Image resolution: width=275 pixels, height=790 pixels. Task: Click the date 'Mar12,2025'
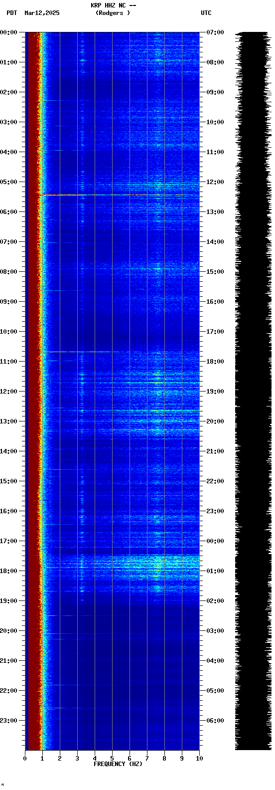point(42,13)
